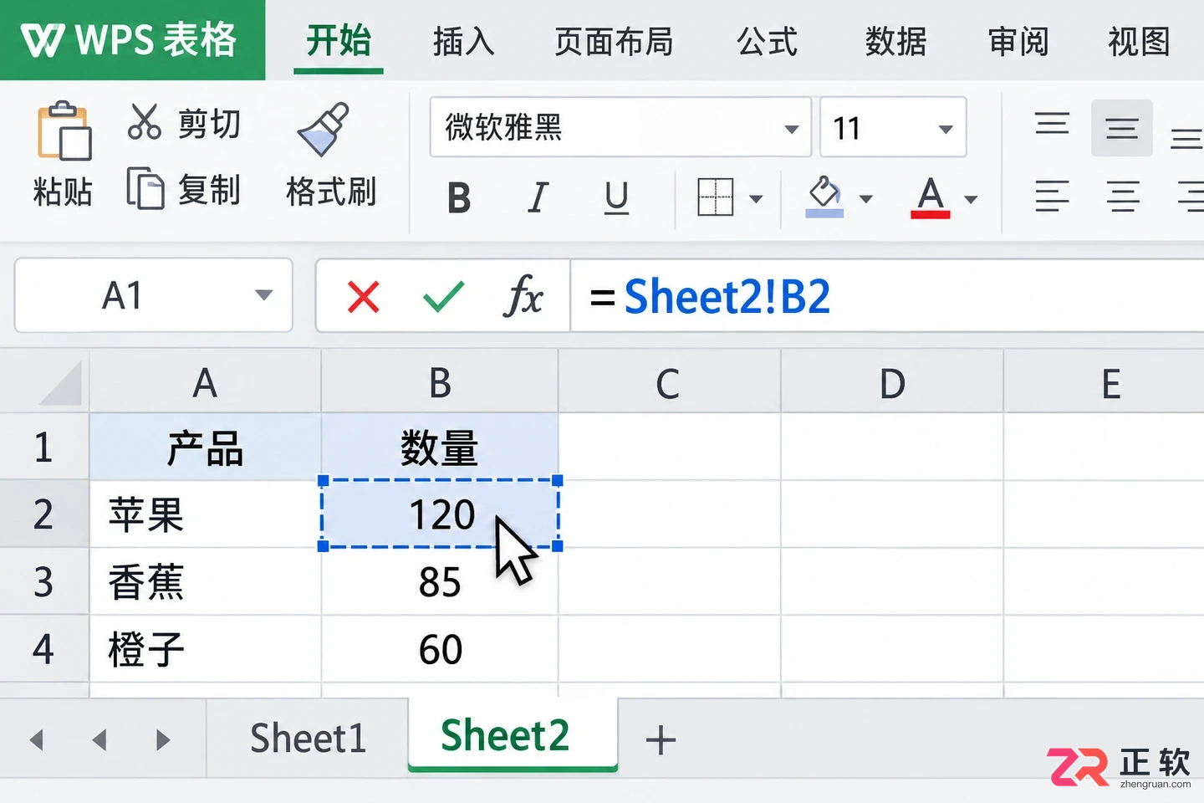Select column C header
The width and height of the screenshot is (1204, 803).
click(669, 383)
